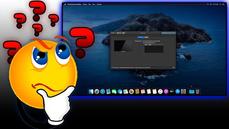Image resolution: width=229 pixels, height=129 pixels.
Task: Open the Справка menu
Action: (x=99, y=4)
